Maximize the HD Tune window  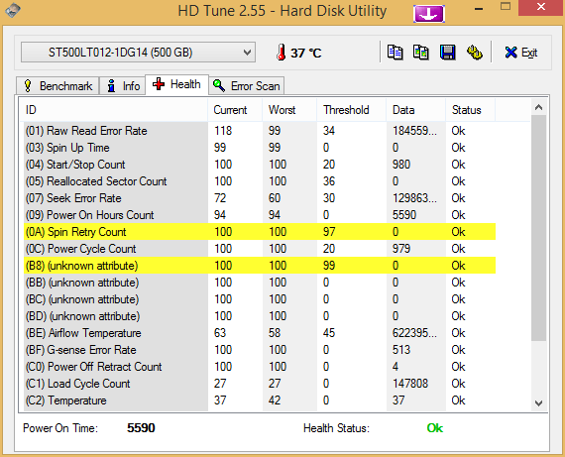click(x=506, y=7)
